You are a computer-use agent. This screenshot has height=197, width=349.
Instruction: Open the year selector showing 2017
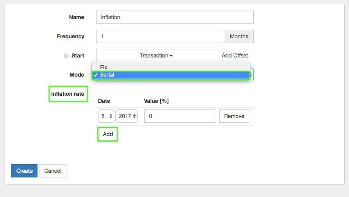126,116
